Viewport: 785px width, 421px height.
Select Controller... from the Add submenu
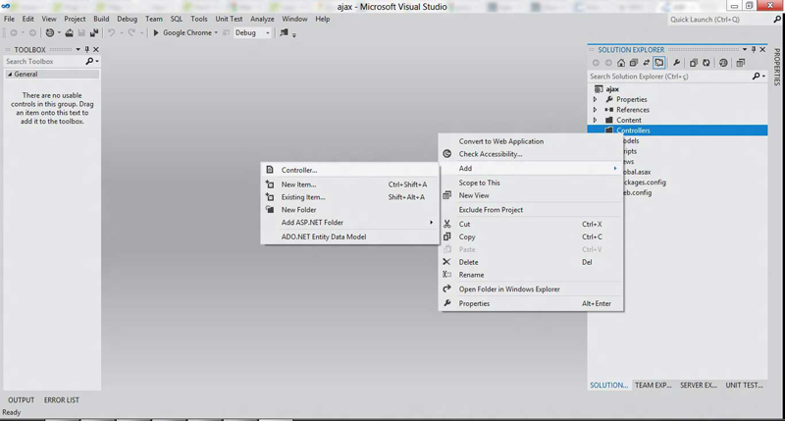coord(349,170)
